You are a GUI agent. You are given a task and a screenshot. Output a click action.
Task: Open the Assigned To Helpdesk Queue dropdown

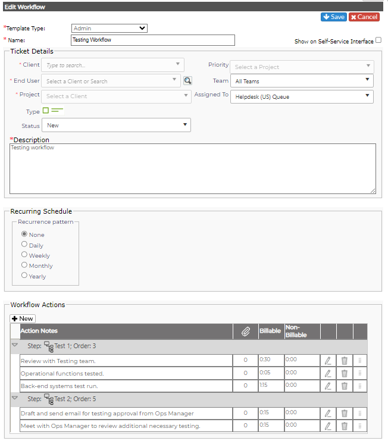tap(302, 97)
